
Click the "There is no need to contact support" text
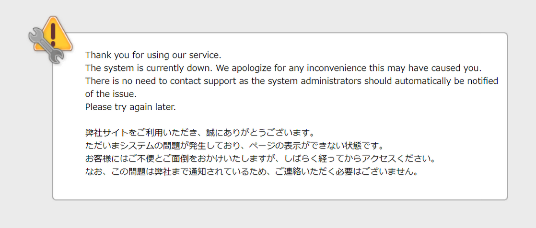pyautogui.click(x=156, y=80)
